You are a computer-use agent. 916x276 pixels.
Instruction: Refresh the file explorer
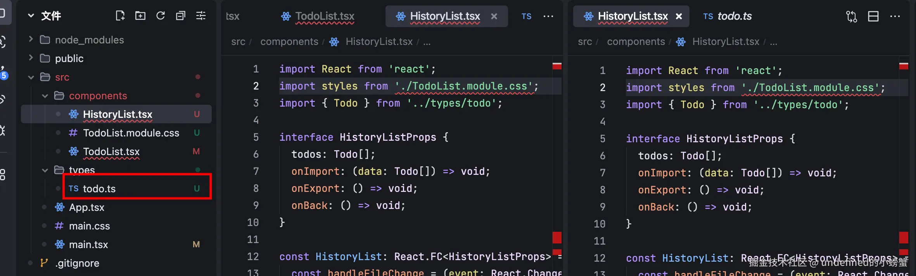point(161,16)
